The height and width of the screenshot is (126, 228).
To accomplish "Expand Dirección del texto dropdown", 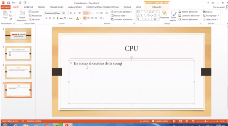I will click(132, 12).
